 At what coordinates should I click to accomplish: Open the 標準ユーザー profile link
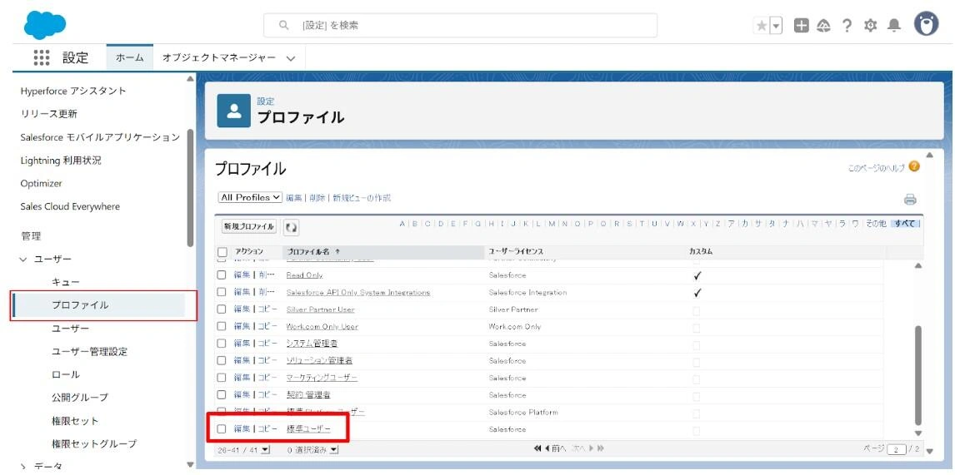[309, 428]
